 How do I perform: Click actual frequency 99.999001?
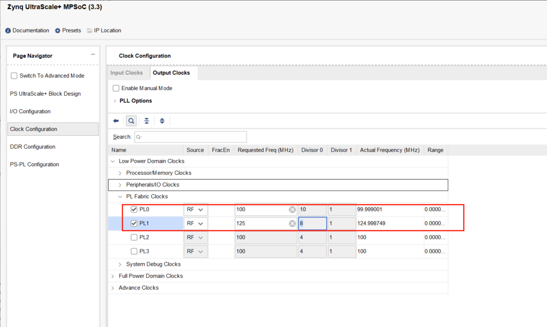pyautogui.click(x=370, y=209)
